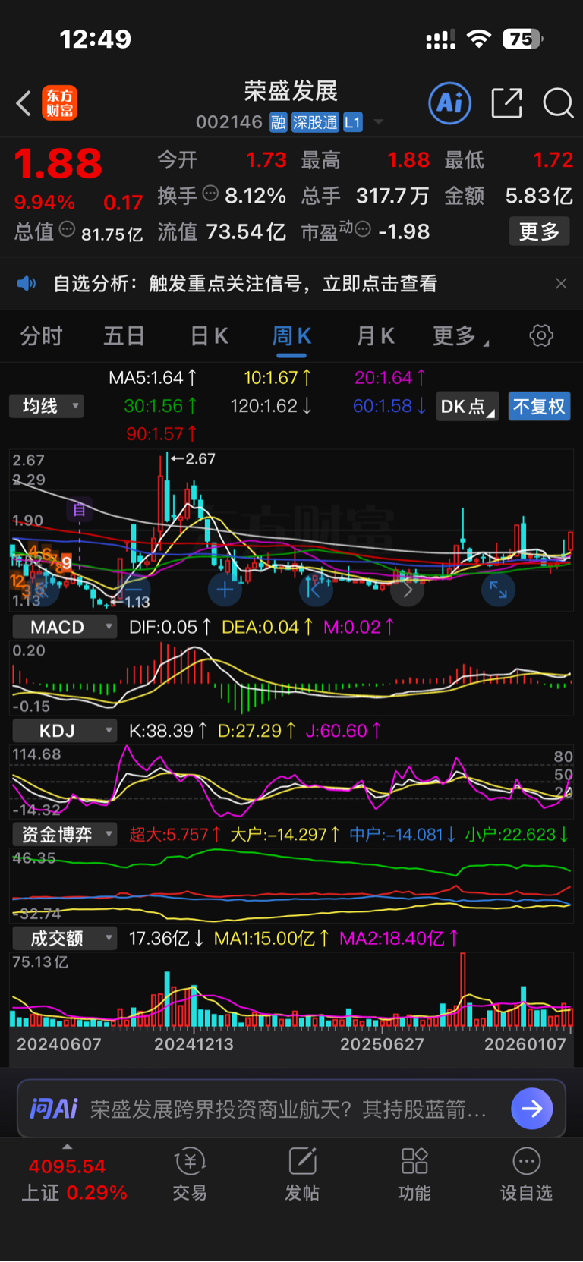Open chart settings gear icon
Viewport: 583px width, 1262px height.
pos(541,335)
